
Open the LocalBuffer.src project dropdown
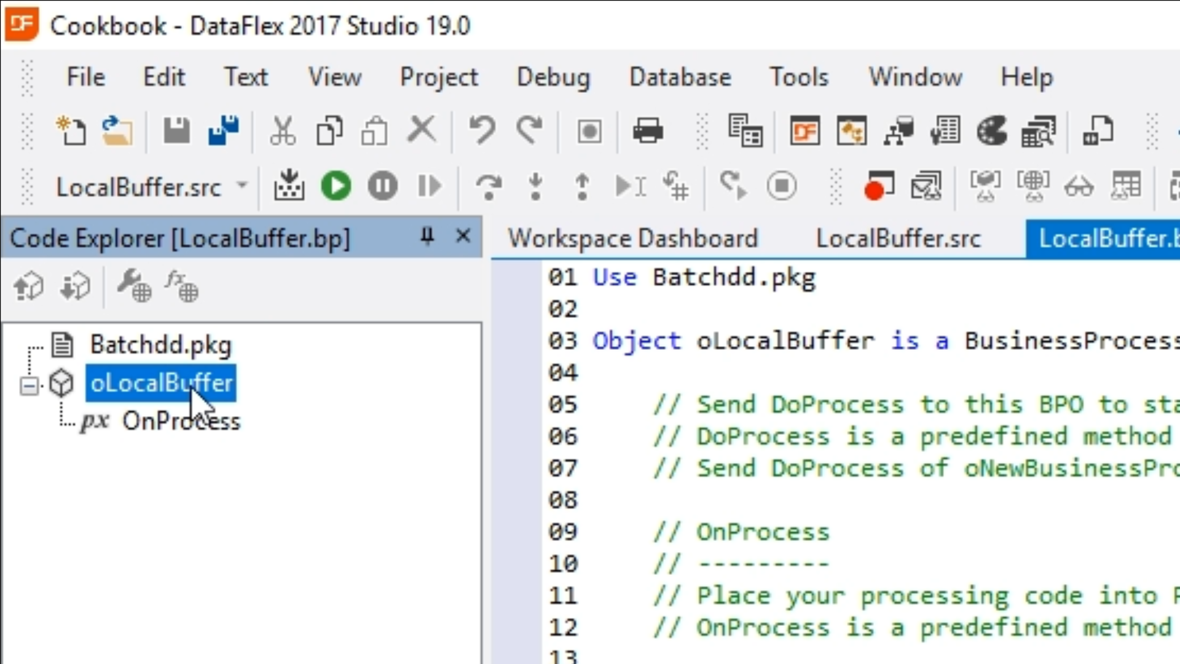tap(243, 186)
